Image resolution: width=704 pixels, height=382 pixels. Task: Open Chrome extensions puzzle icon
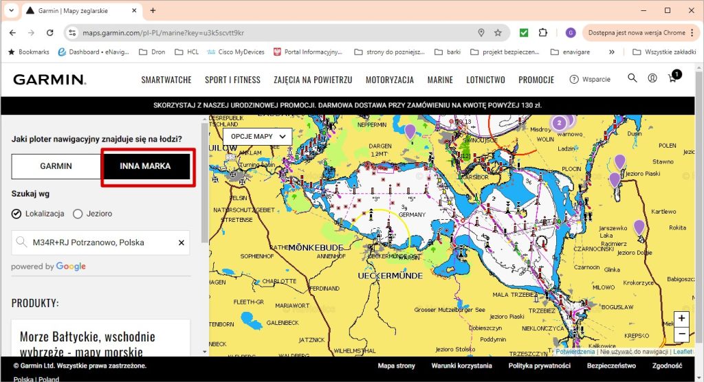coord(543,32)
